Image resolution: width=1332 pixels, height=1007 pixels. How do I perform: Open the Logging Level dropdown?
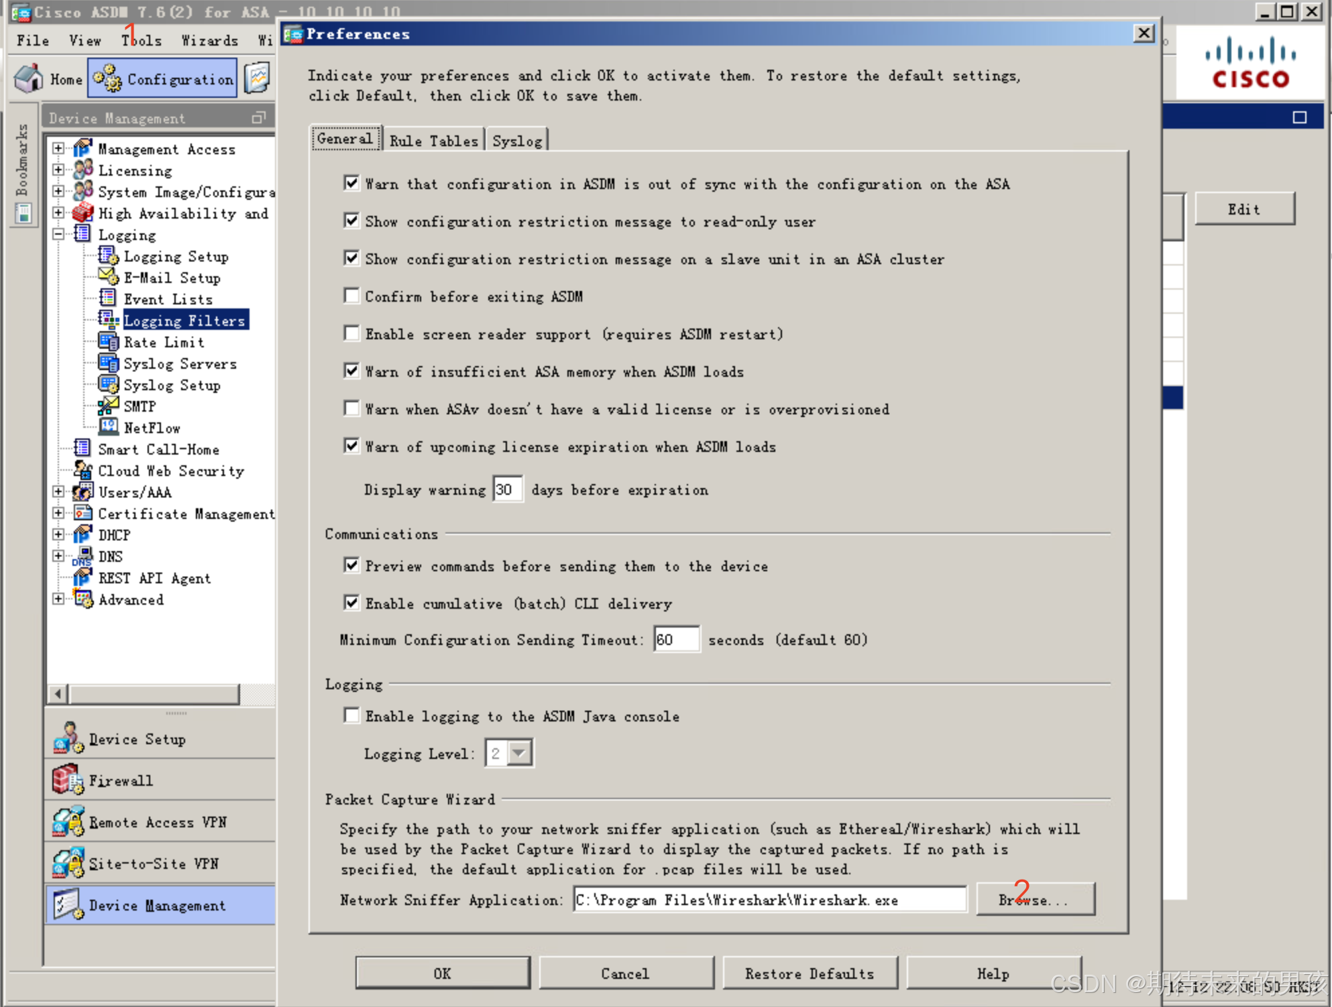coord(519,753)
